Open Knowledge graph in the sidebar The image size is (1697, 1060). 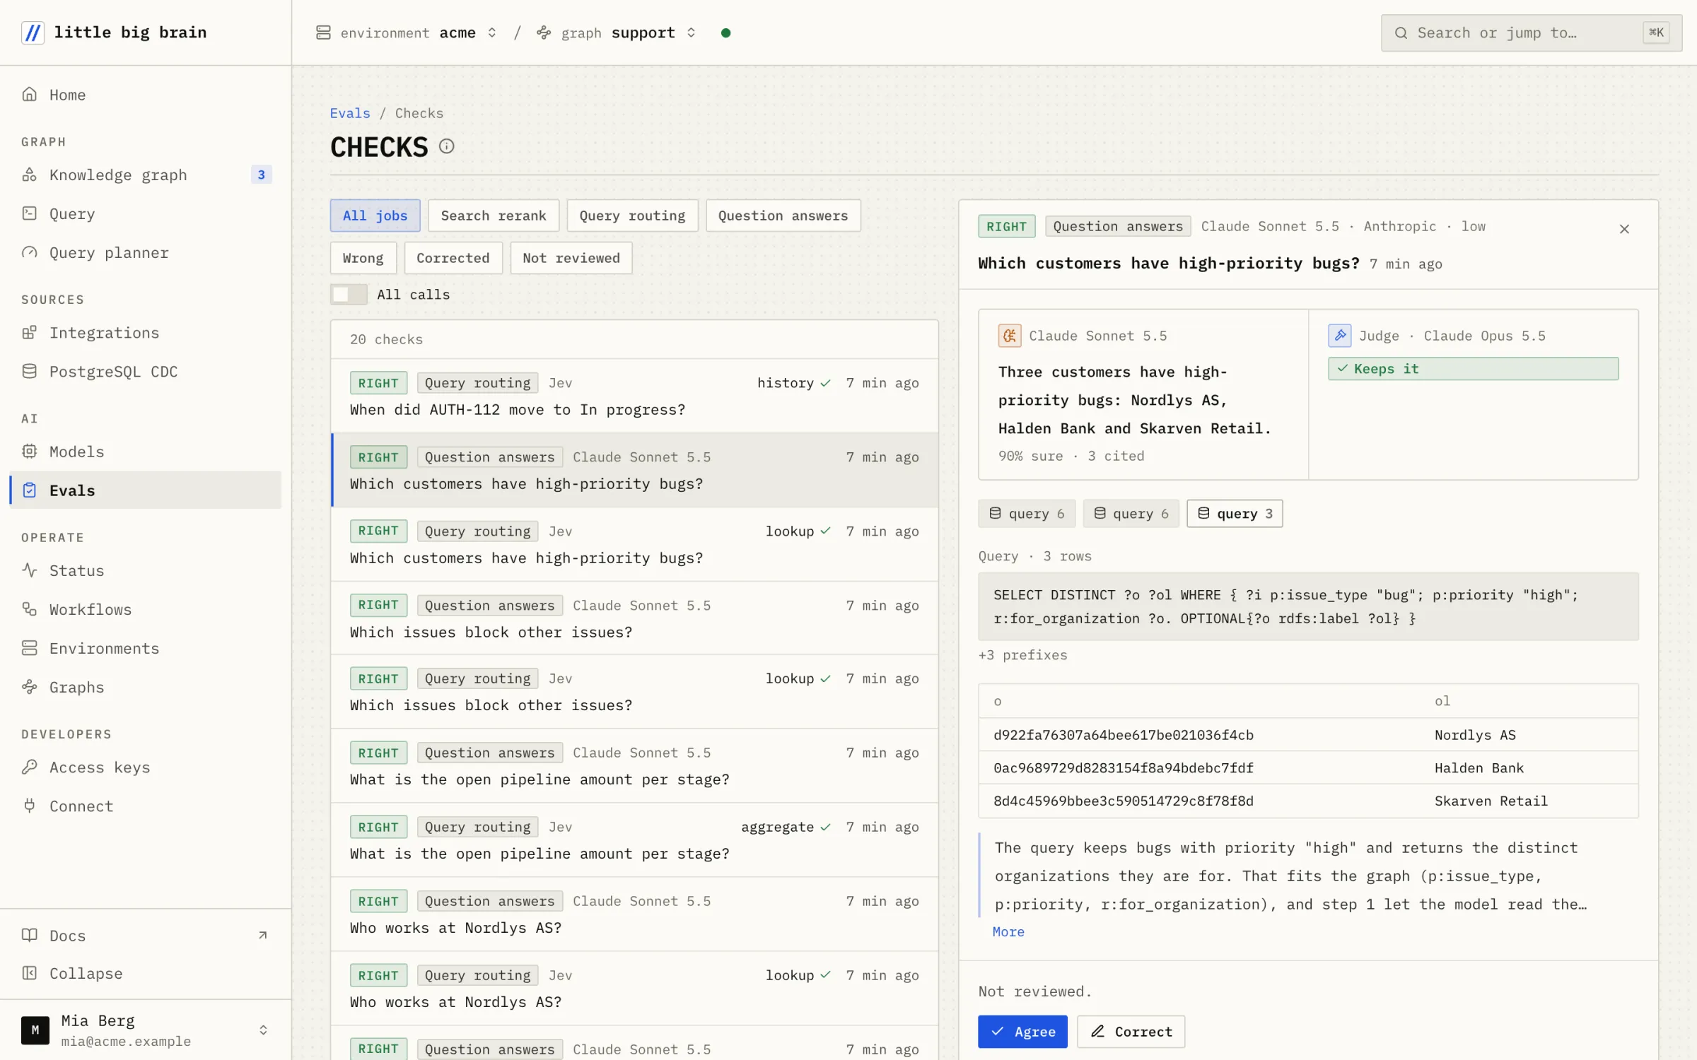145,175
